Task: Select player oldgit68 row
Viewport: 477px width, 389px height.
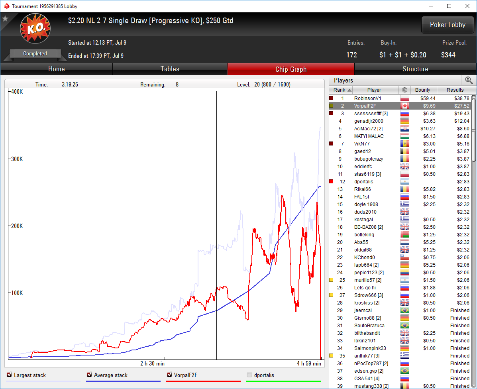Action: coord(400,250)
